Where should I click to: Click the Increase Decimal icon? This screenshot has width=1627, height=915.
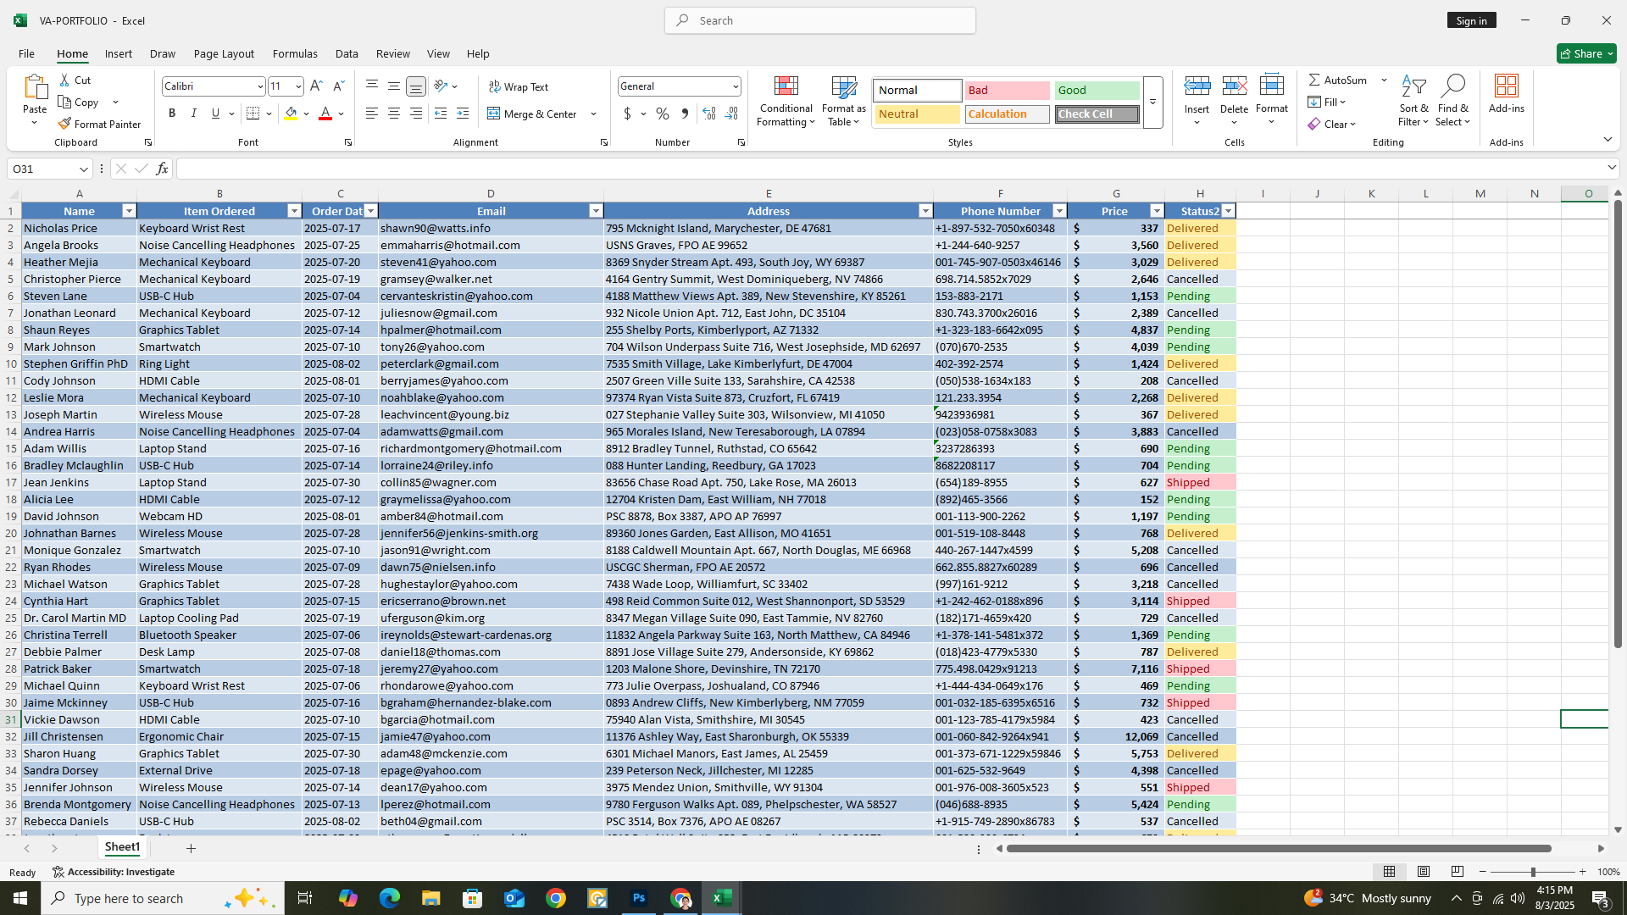[x=709, y=114]
